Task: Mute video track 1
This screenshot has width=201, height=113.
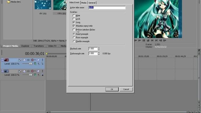Action: point(38,60)
